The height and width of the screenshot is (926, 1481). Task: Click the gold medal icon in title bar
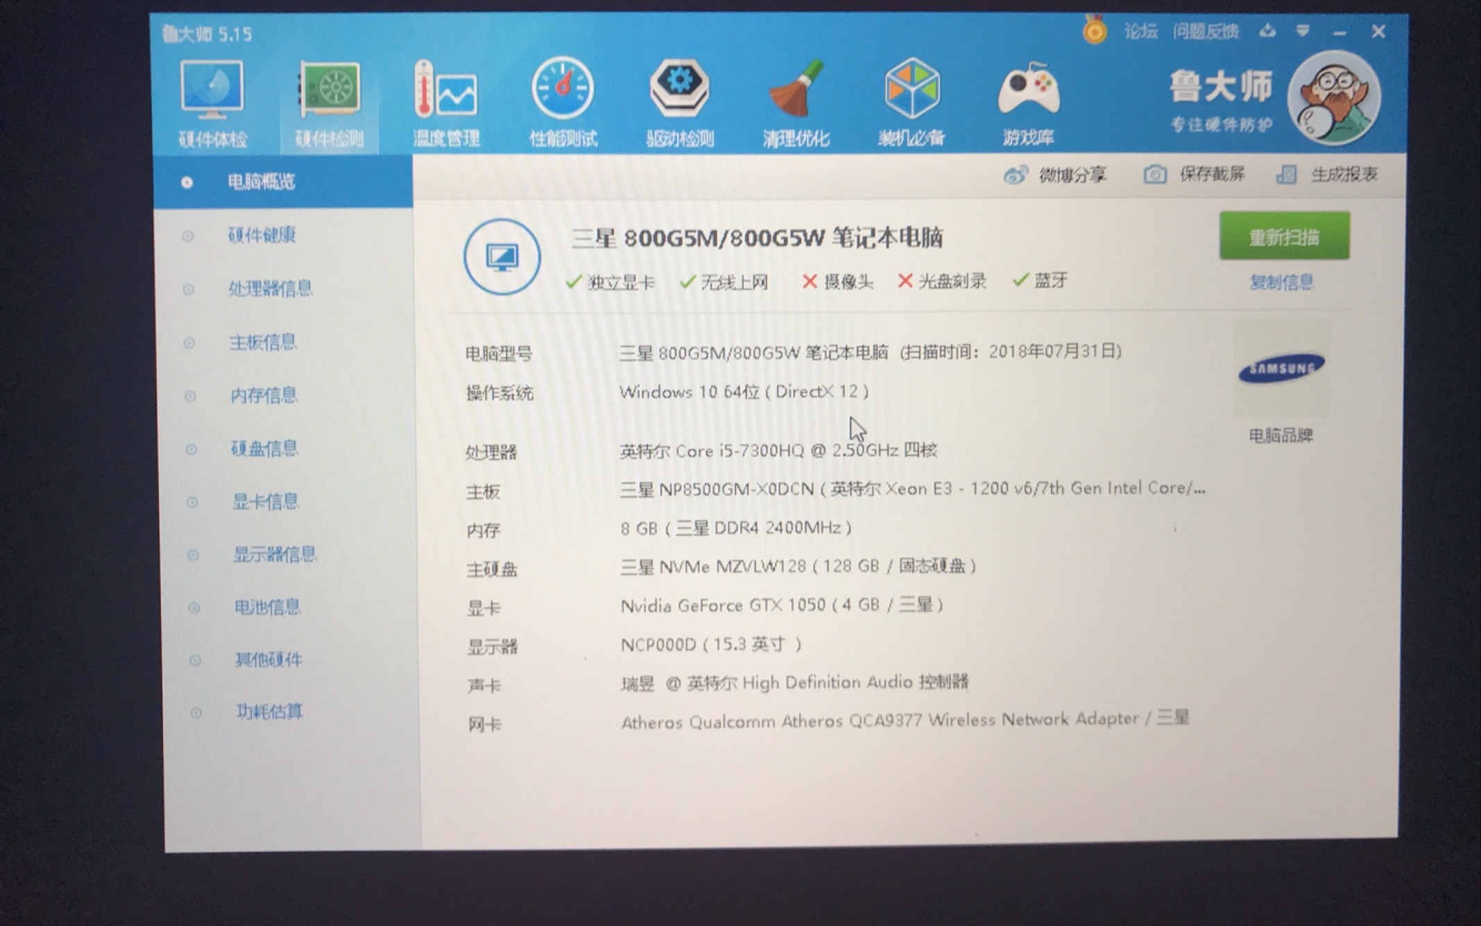click(1095, 30)
